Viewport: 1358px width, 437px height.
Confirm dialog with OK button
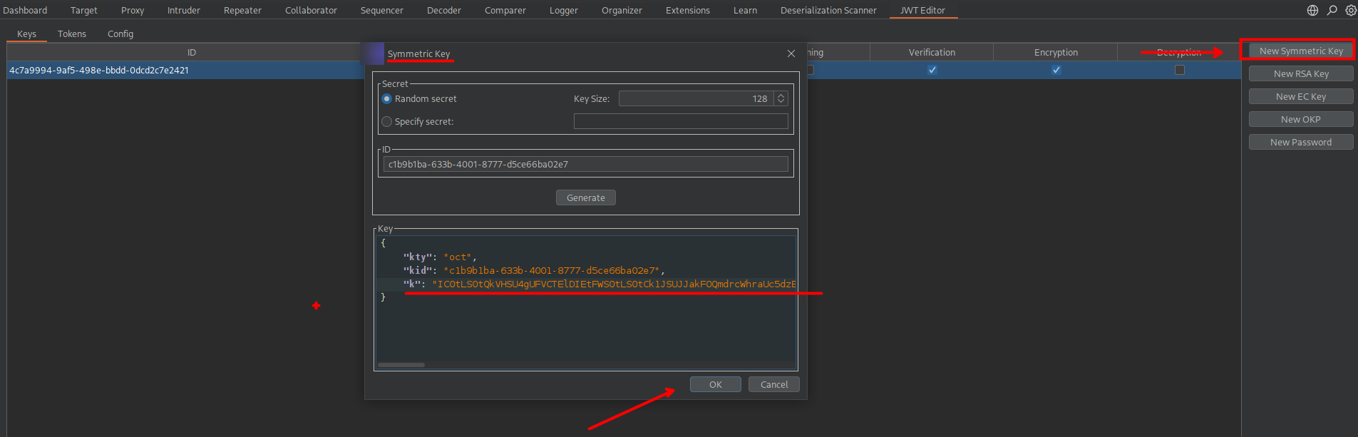tap(715, 384)
